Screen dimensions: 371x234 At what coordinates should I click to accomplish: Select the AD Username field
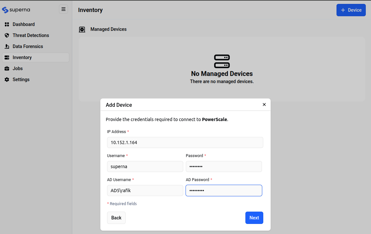click(145, 191)
